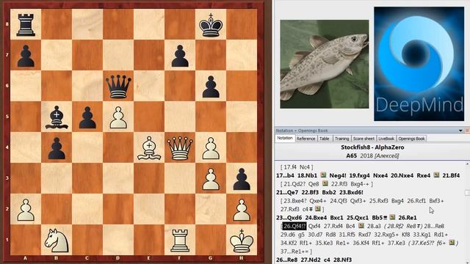Image resolution: width=470 pixels, height=264 pixels.
Task: Switch to the Notation tab
Action: [x=285, y=139]
